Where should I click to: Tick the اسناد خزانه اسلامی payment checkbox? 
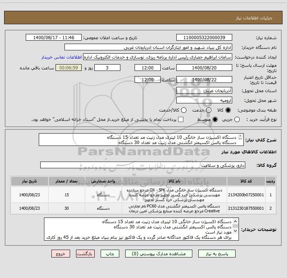pos(181,119)
